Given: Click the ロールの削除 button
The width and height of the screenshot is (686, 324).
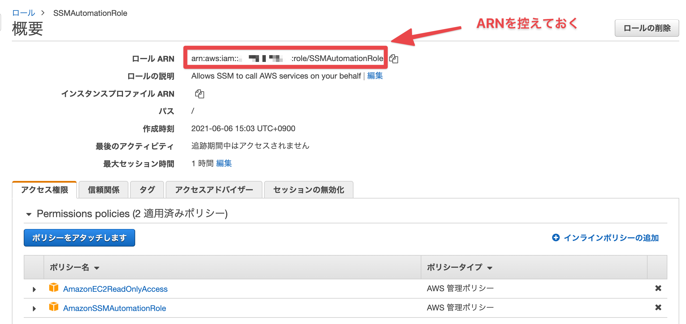Looking at the screenshot, I should coord(647,28).
